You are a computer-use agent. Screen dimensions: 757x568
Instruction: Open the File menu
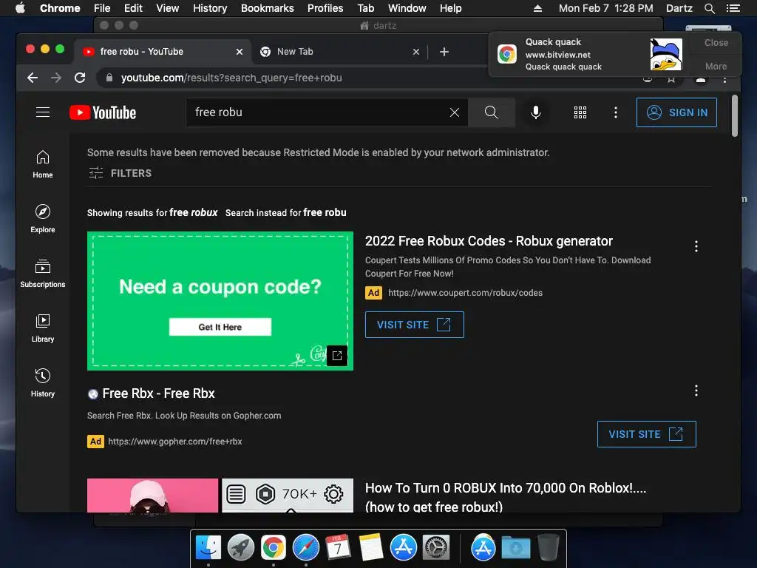click(x=102, y=8)
